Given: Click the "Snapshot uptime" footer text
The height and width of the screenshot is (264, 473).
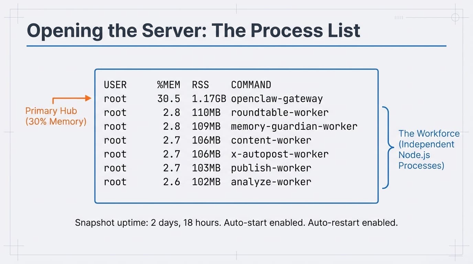Looking at the screenshot, I should tap(236, 222).
